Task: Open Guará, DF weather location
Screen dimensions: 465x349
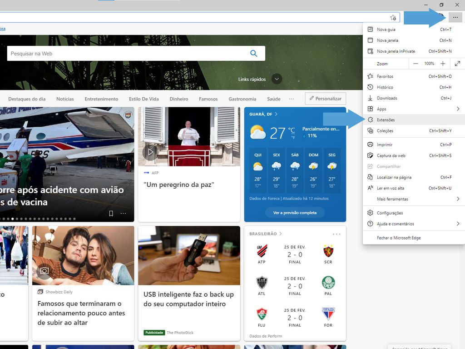Action: 263,114
